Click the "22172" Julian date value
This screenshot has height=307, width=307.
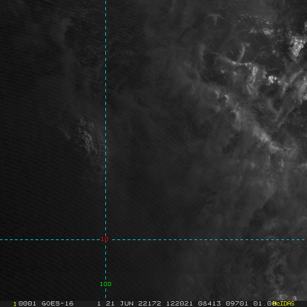coord(149,303)
